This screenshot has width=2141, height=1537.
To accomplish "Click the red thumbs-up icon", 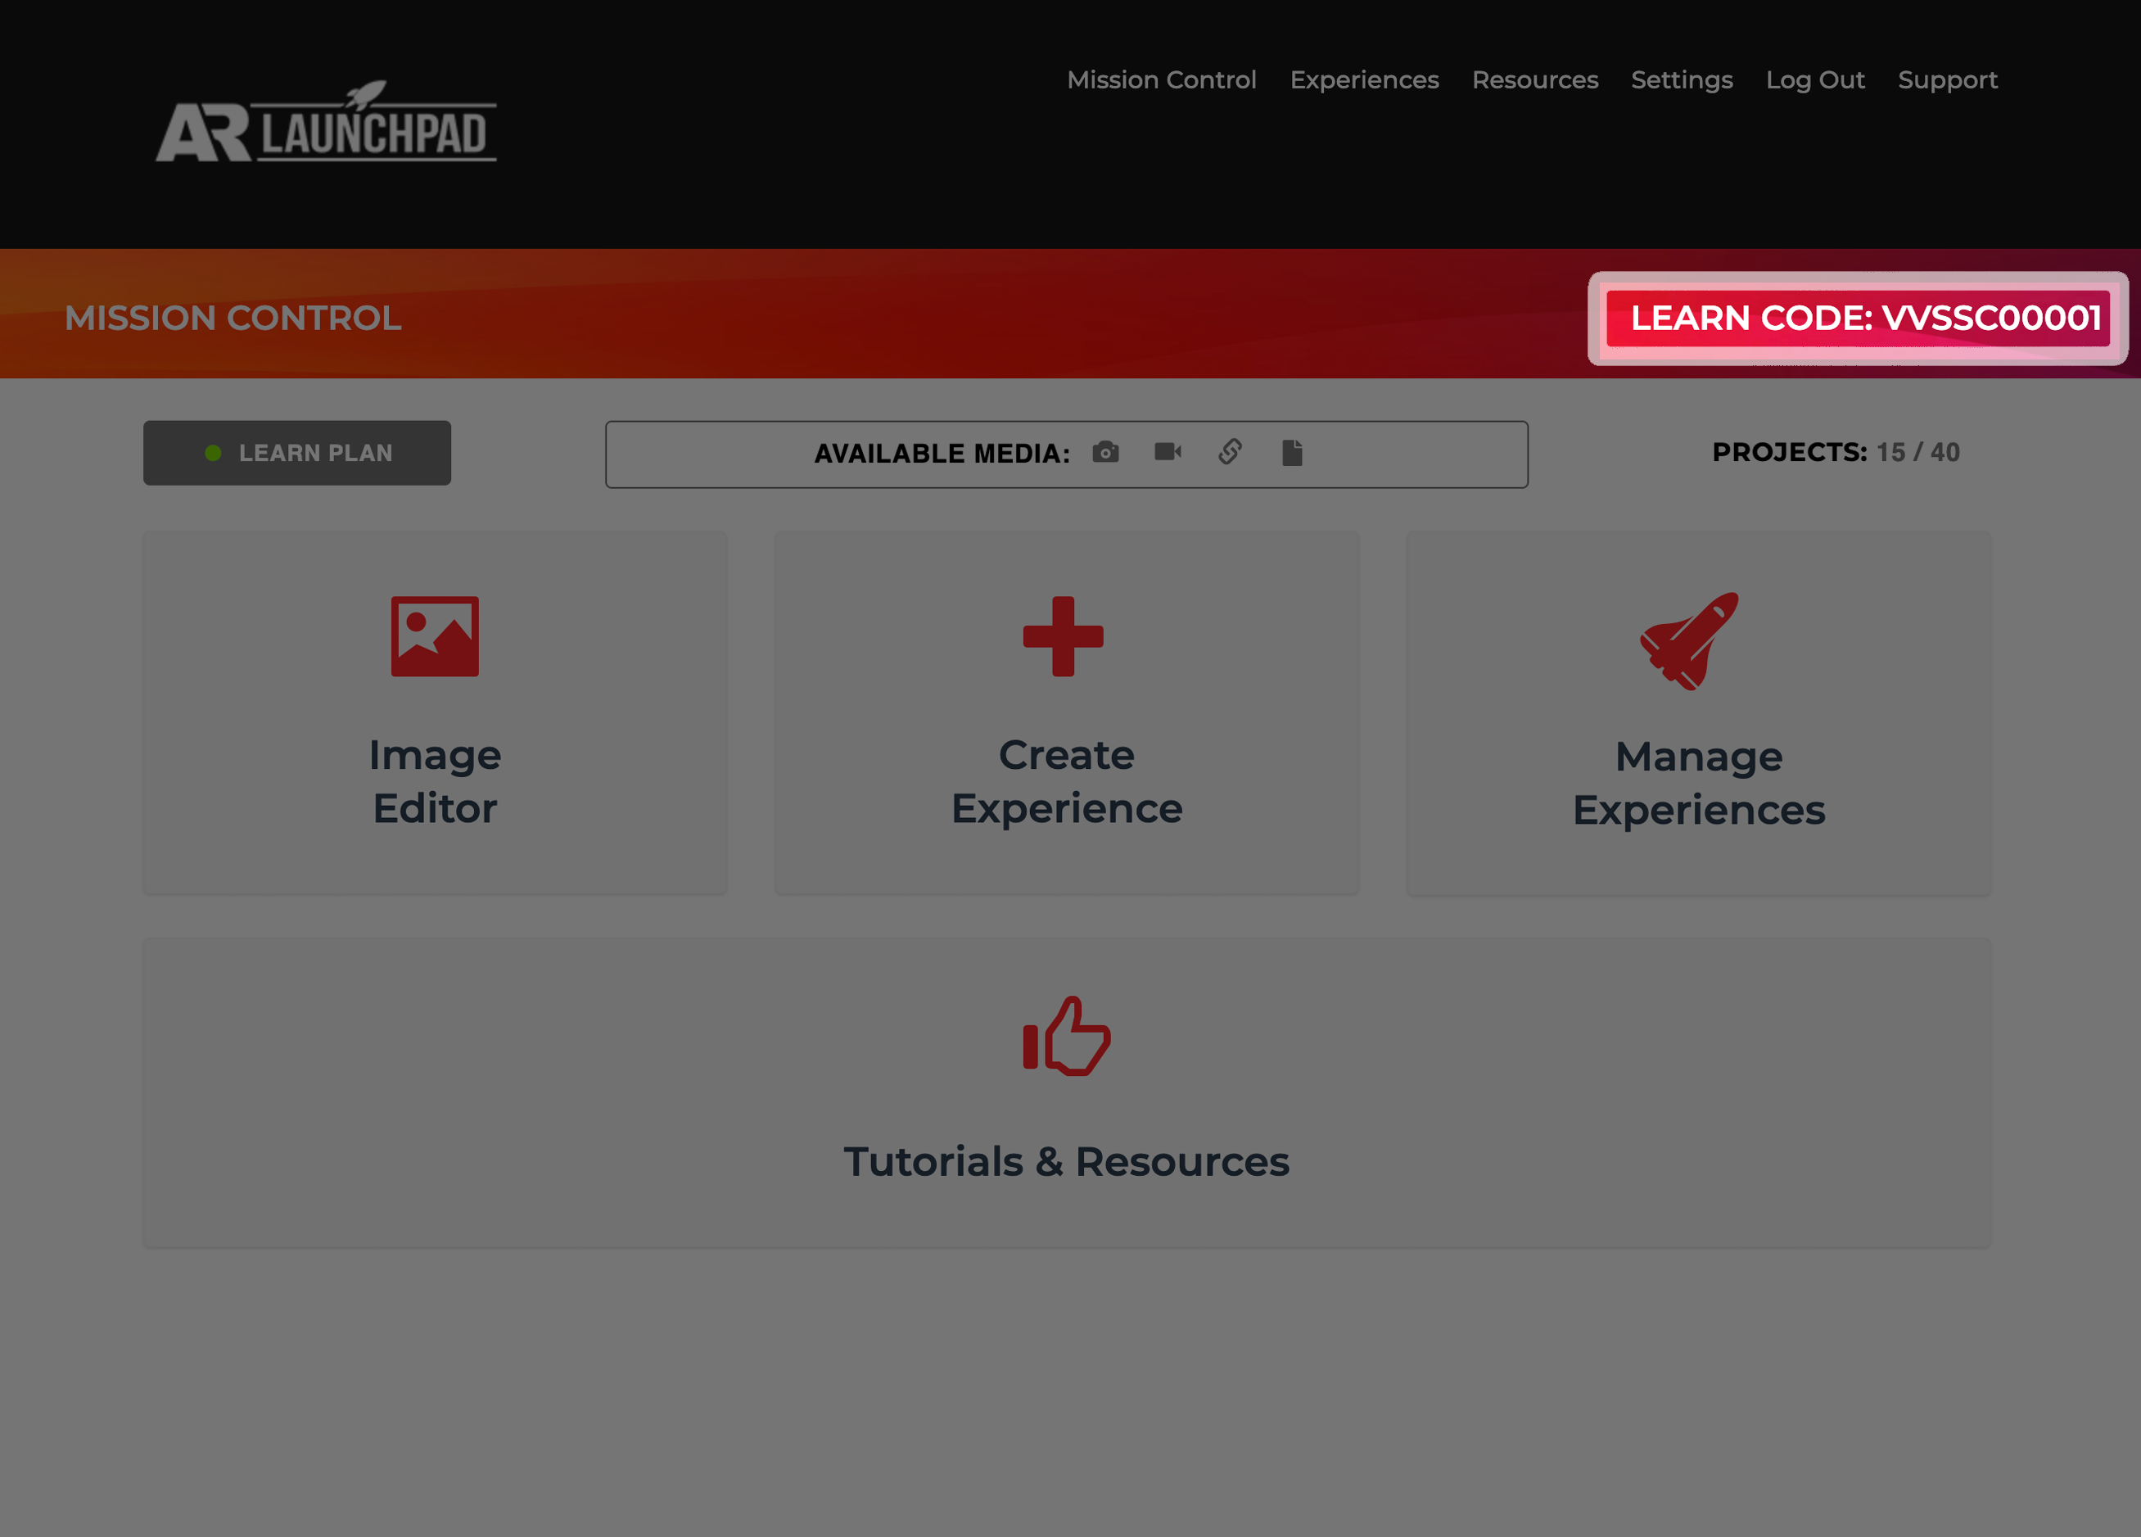I will pyautogui.click(x=1067, y=1037).
